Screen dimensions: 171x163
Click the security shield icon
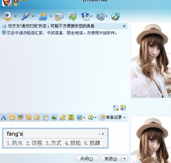click(x=4, y=33)
